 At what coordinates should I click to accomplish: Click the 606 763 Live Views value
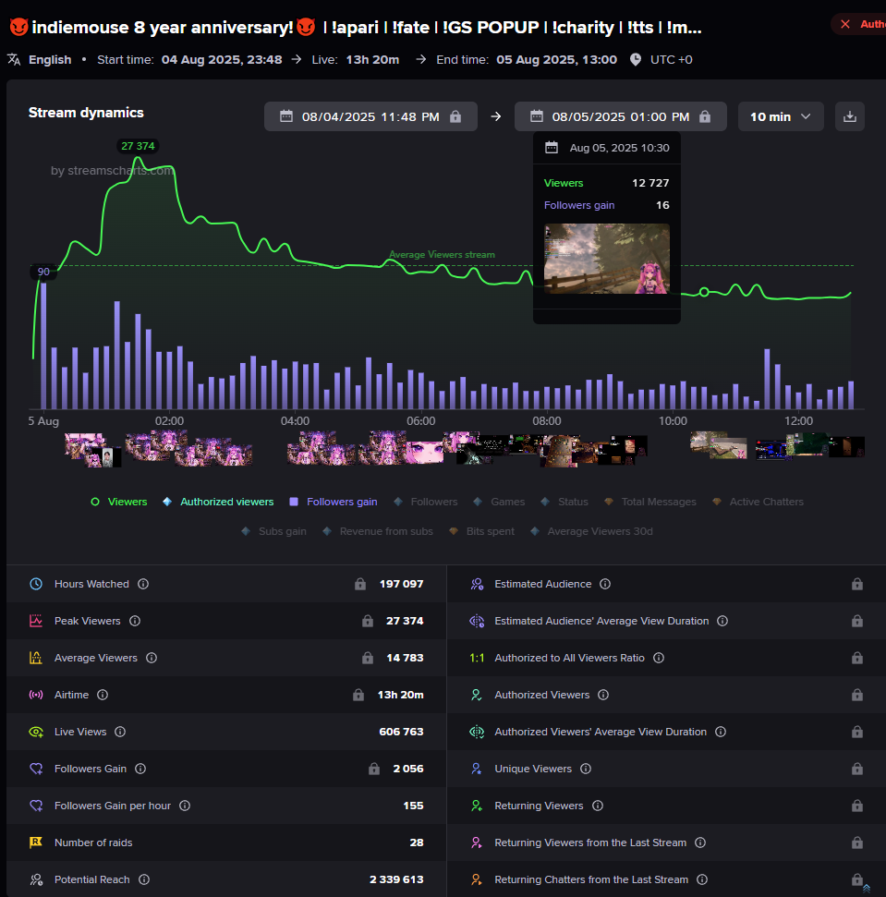401,732
